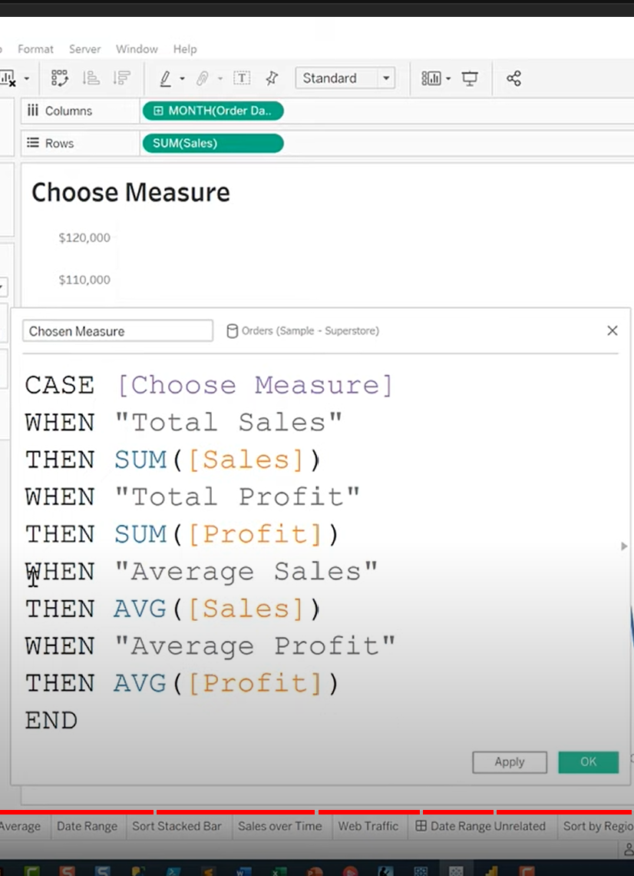Viewport: 634px width, 876px height.
Task: Enter presentation mode
Action: [469, 78]
